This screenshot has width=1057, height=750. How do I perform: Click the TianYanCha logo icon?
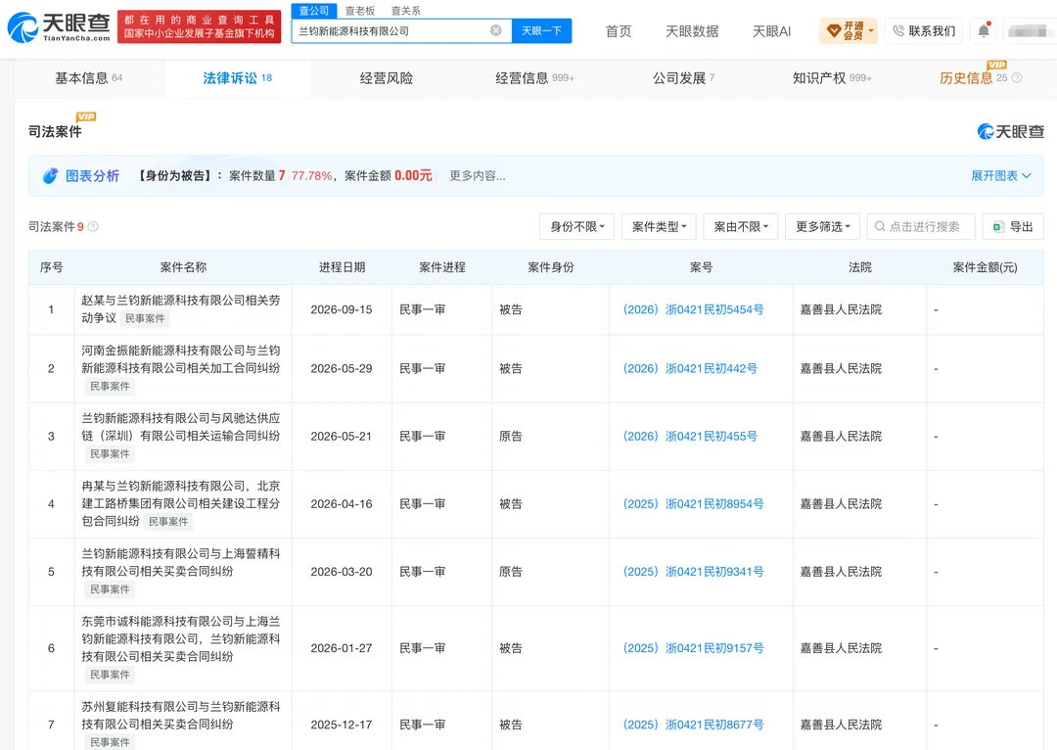tap(23, 27)
